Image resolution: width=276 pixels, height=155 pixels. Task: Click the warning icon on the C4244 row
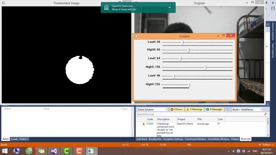tap(144, 124)
